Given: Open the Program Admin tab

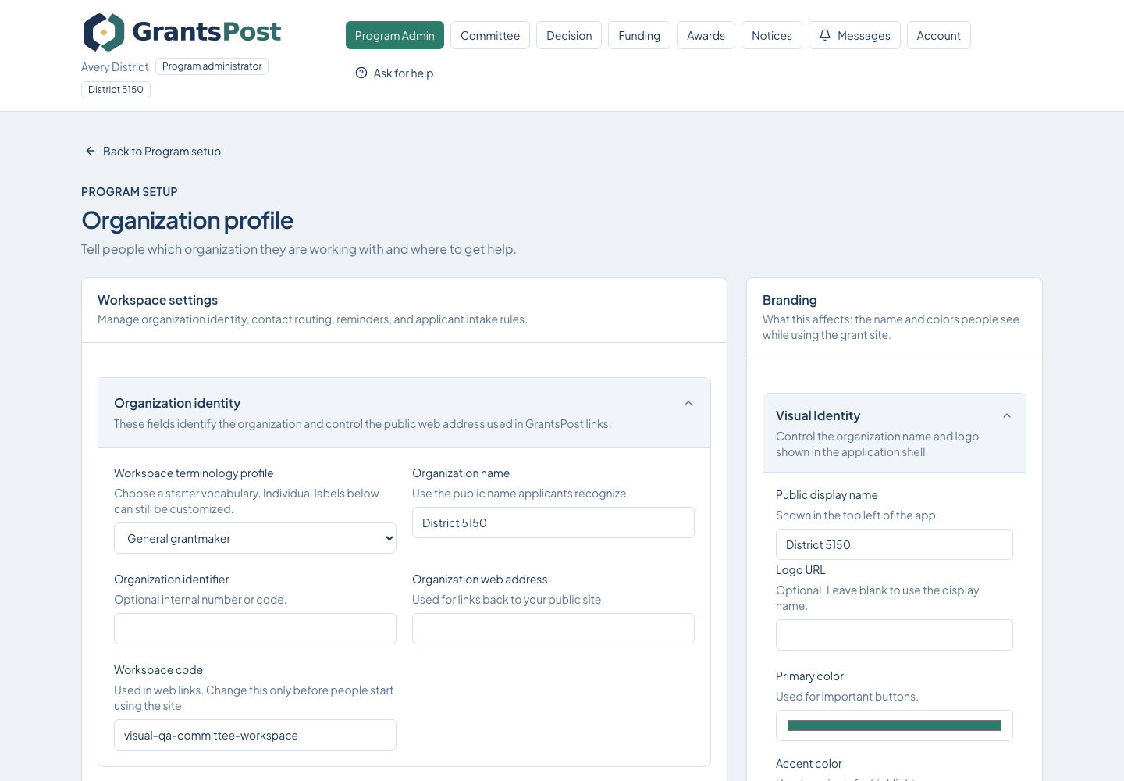Looking at the screenshot, I should 395,35.
